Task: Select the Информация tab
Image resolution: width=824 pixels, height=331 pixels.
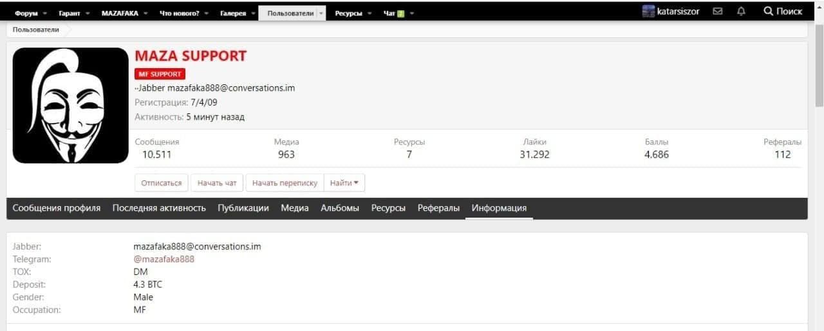Action: click(499, 208)
